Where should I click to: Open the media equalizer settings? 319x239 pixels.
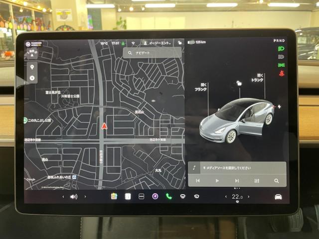(257, 181)
